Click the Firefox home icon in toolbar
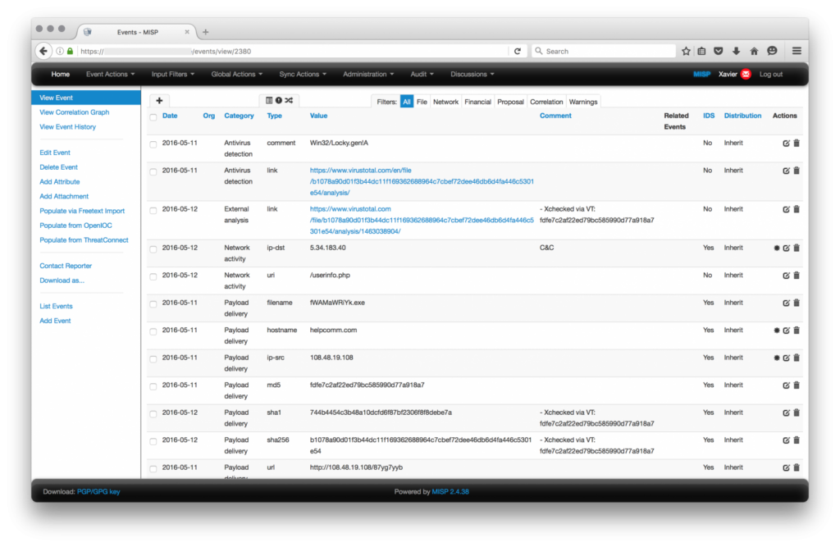The width and height of the screenshot is (840, 547). [x=754, y=51]
